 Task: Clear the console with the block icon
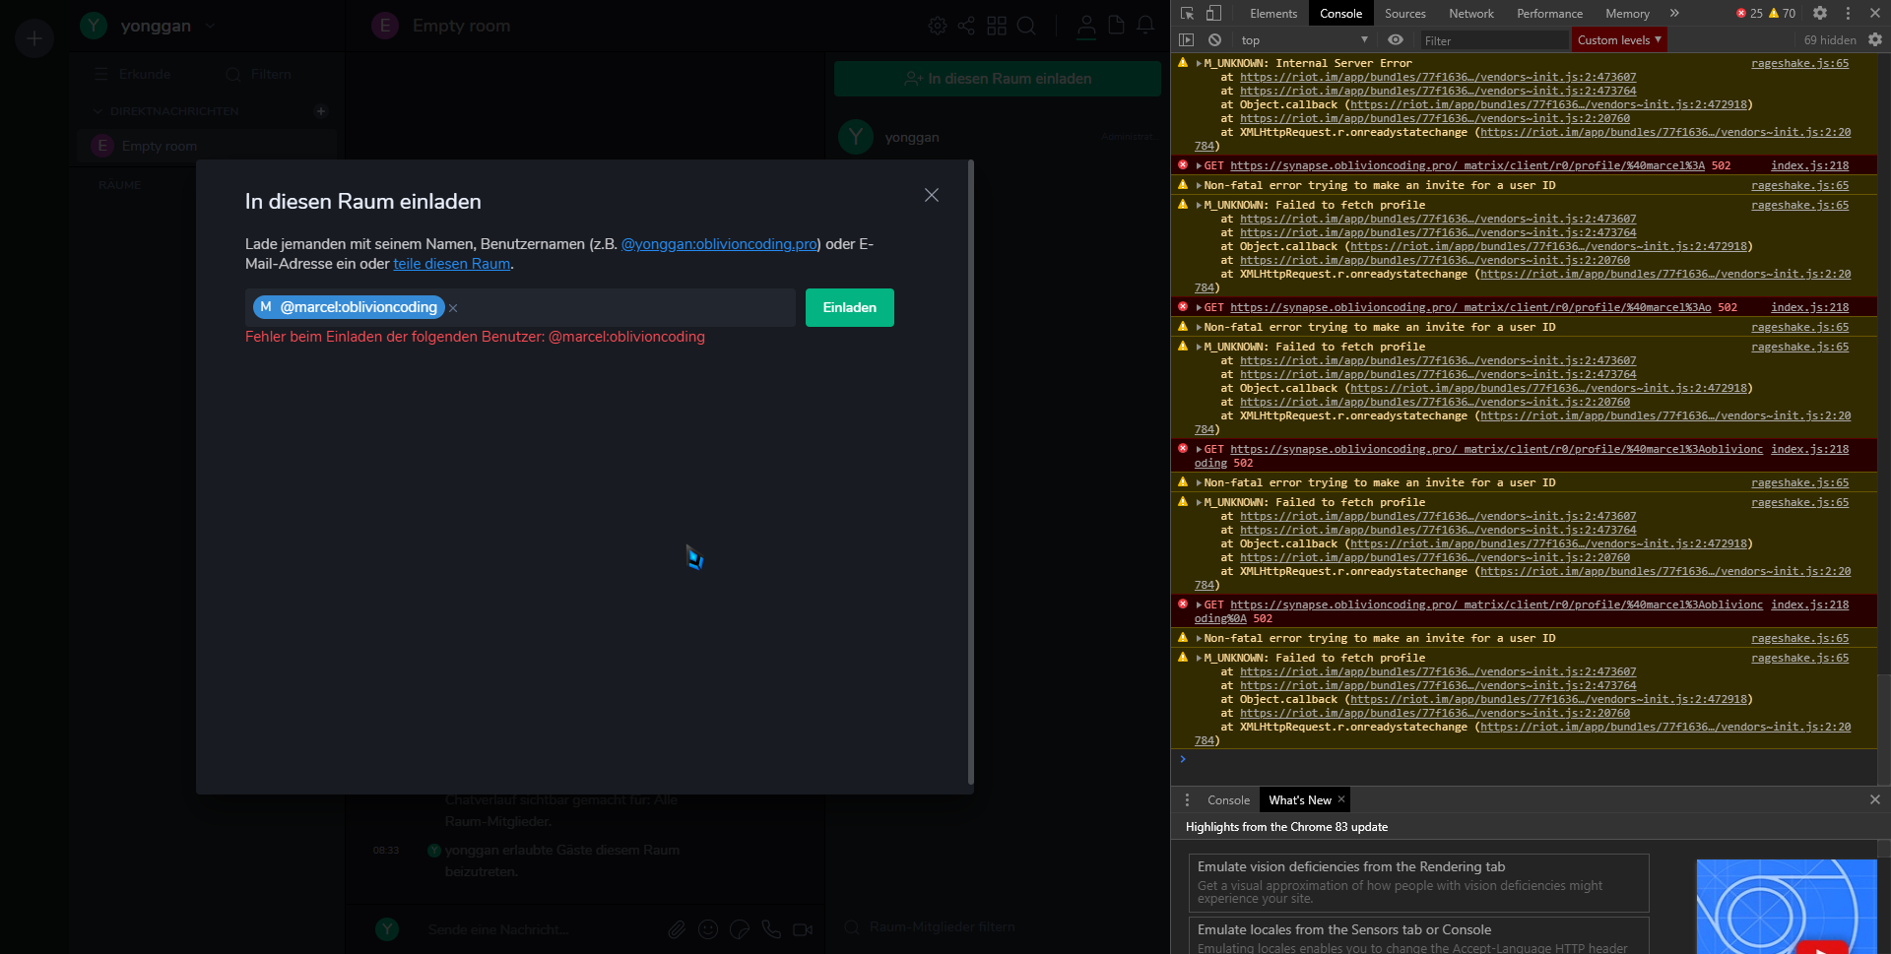(x=1214, y=39)
